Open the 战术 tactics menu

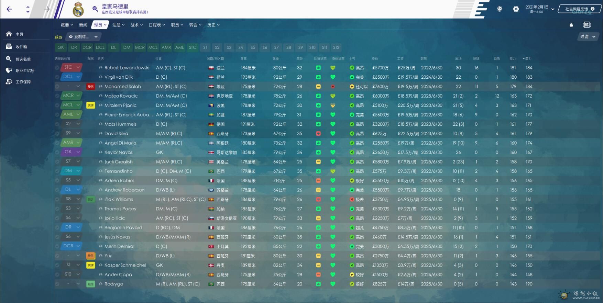pos(136,25)
